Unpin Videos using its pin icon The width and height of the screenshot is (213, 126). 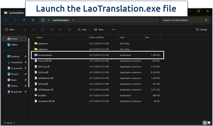[25, 86]
